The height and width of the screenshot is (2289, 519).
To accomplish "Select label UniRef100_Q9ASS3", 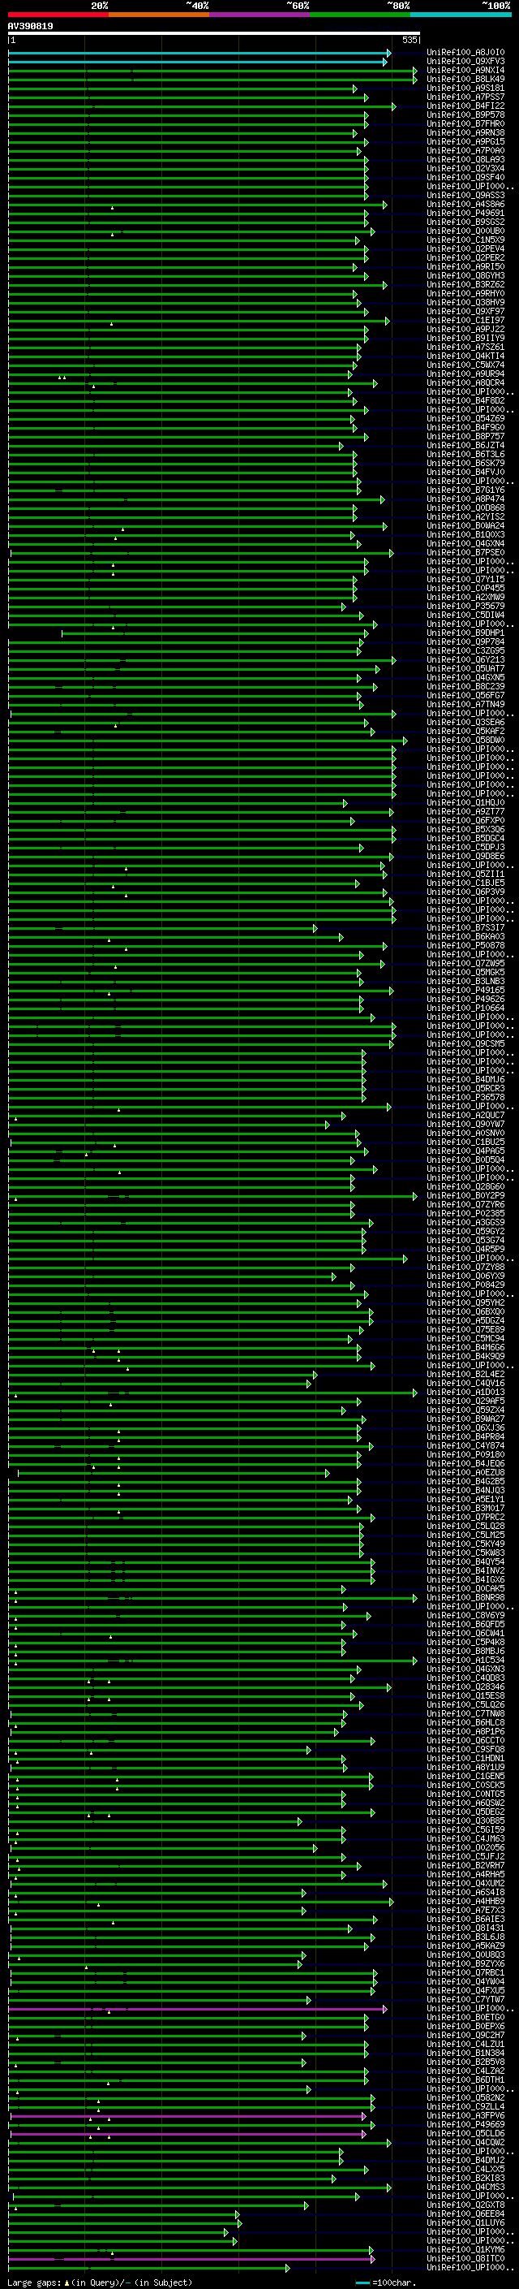I will pos(465,196).
